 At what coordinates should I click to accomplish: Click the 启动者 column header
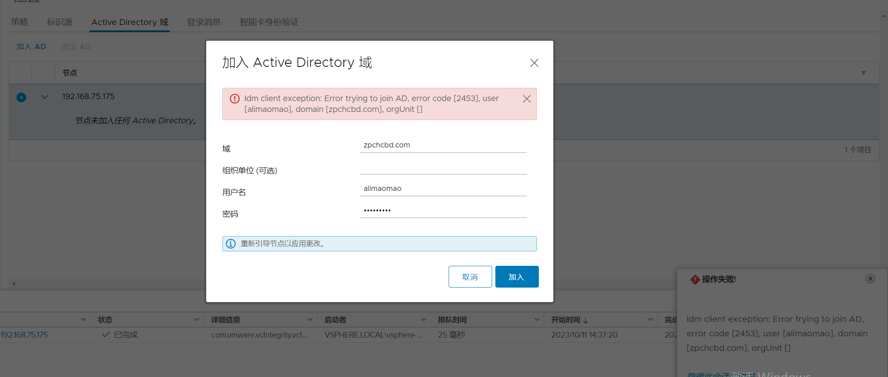click(335, 319)
